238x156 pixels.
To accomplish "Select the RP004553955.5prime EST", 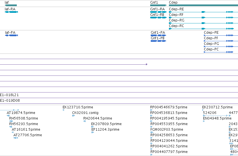I will (169, 124).
